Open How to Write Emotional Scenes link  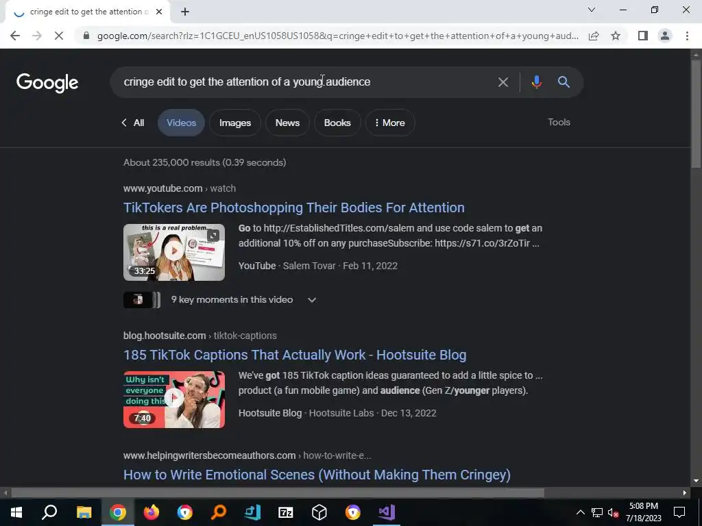pos(317,475)
